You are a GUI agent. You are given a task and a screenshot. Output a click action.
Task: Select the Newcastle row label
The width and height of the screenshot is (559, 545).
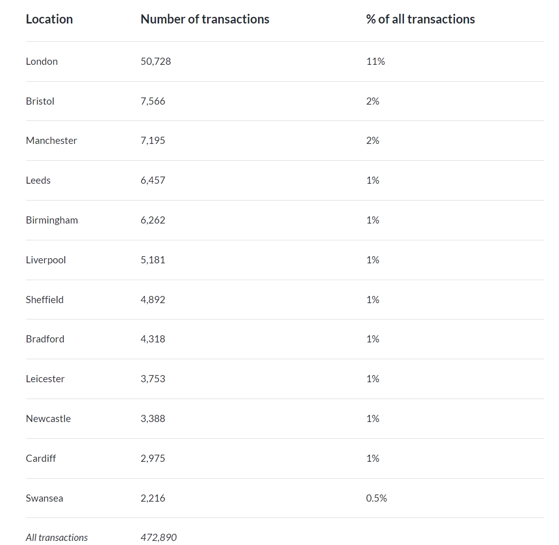coord(48,419)
